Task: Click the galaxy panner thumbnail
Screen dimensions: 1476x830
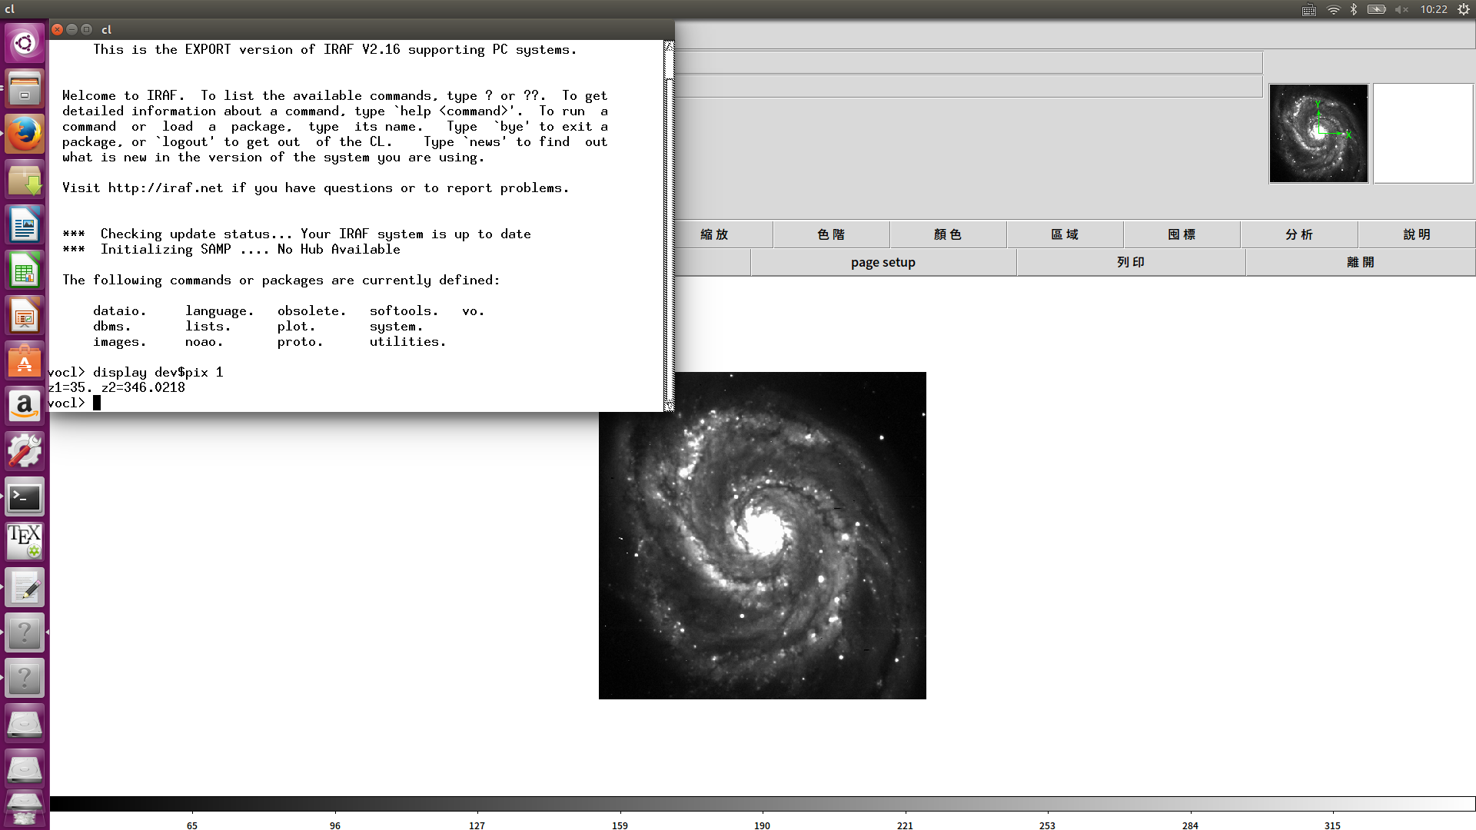Action: point(1318,134)
